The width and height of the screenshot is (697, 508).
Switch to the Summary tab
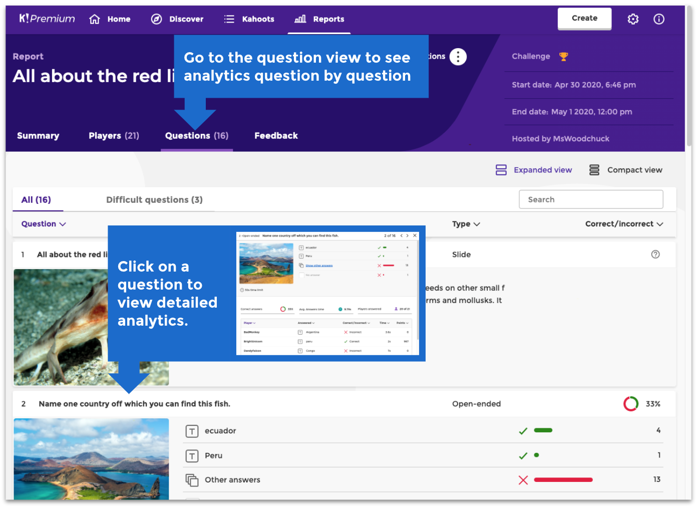pyautogui.click(x=38, y=136)
